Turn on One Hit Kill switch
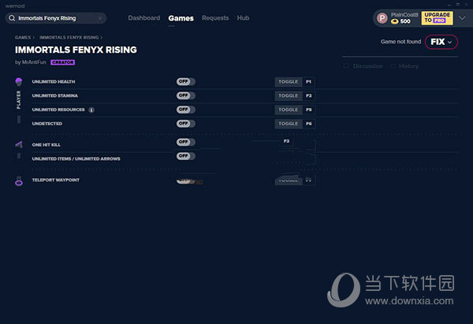 pos(186,142)
